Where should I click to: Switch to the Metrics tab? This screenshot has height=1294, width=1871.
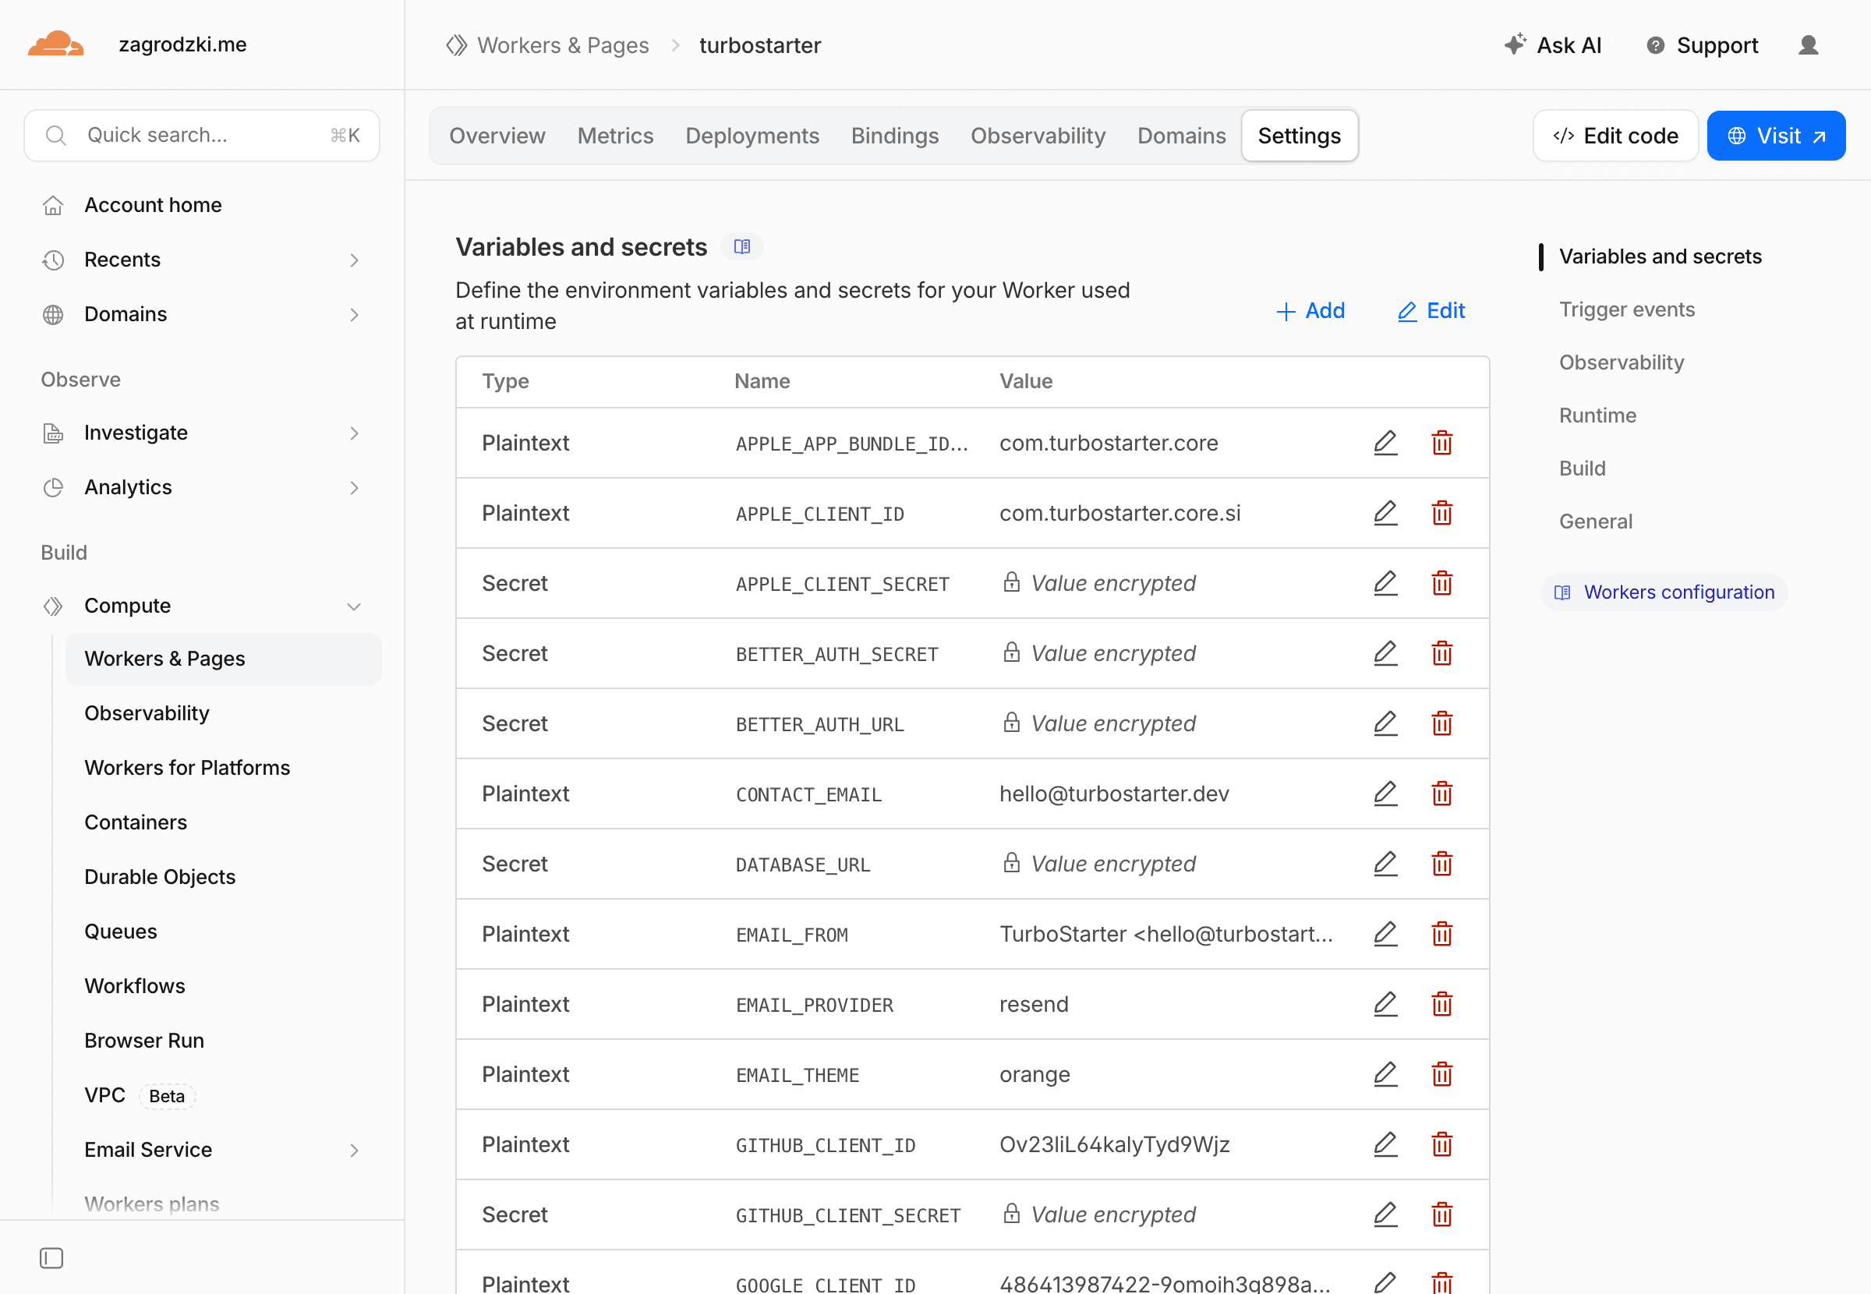click(615, 136)
